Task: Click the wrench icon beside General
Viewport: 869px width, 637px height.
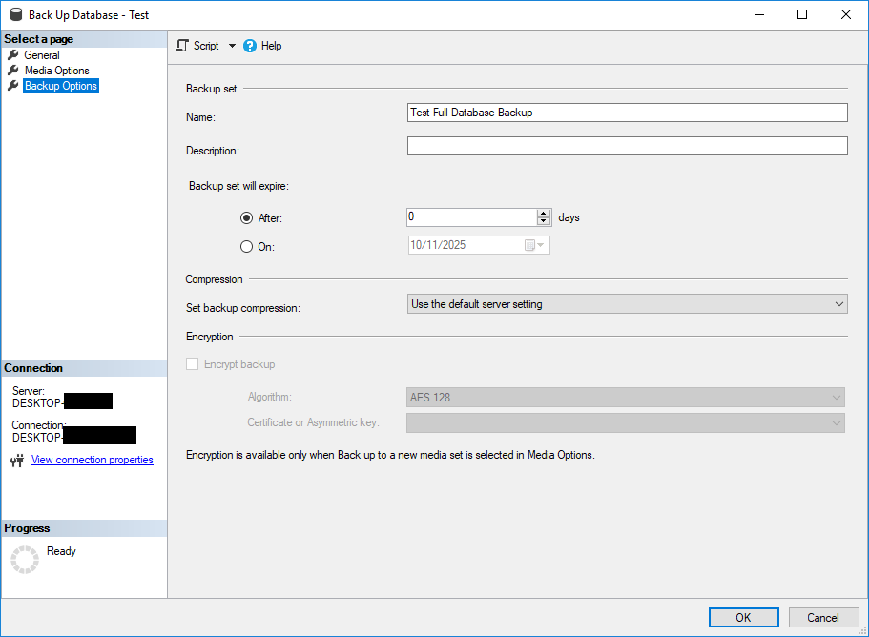Action: [13, 55]
